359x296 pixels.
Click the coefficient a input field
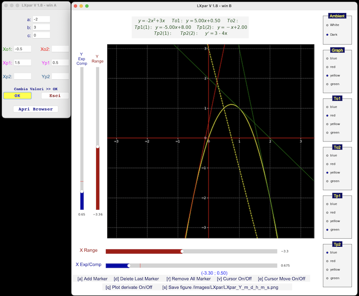pos(41,19)
